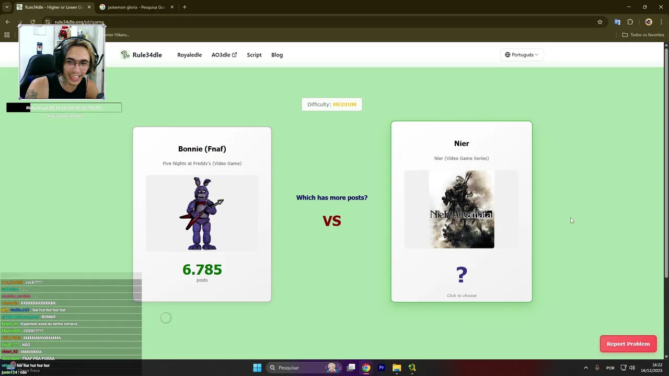
Task: Click 'Which has more posts?' text
Action: pos(332,197)
